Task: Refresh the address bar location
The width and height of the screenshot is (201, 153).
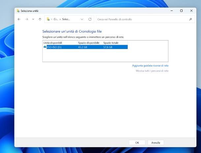Action: point(90,19)
